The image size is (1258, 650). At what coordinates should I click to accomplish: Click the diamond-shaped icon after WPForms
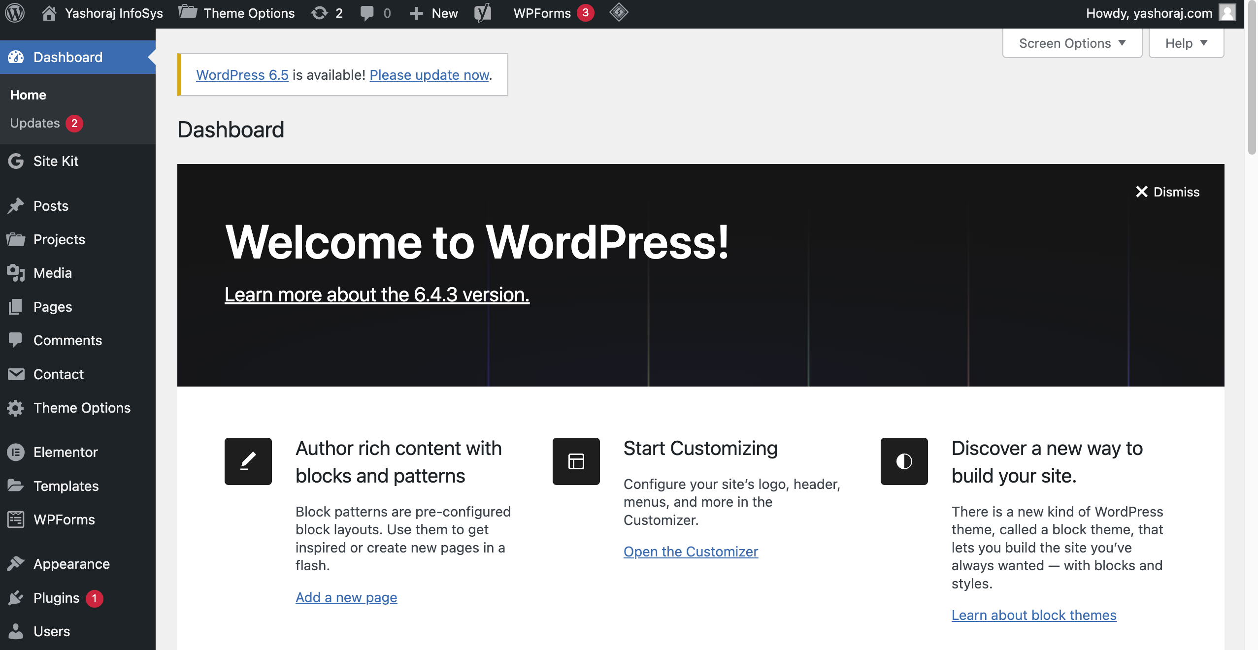(619, 13)
